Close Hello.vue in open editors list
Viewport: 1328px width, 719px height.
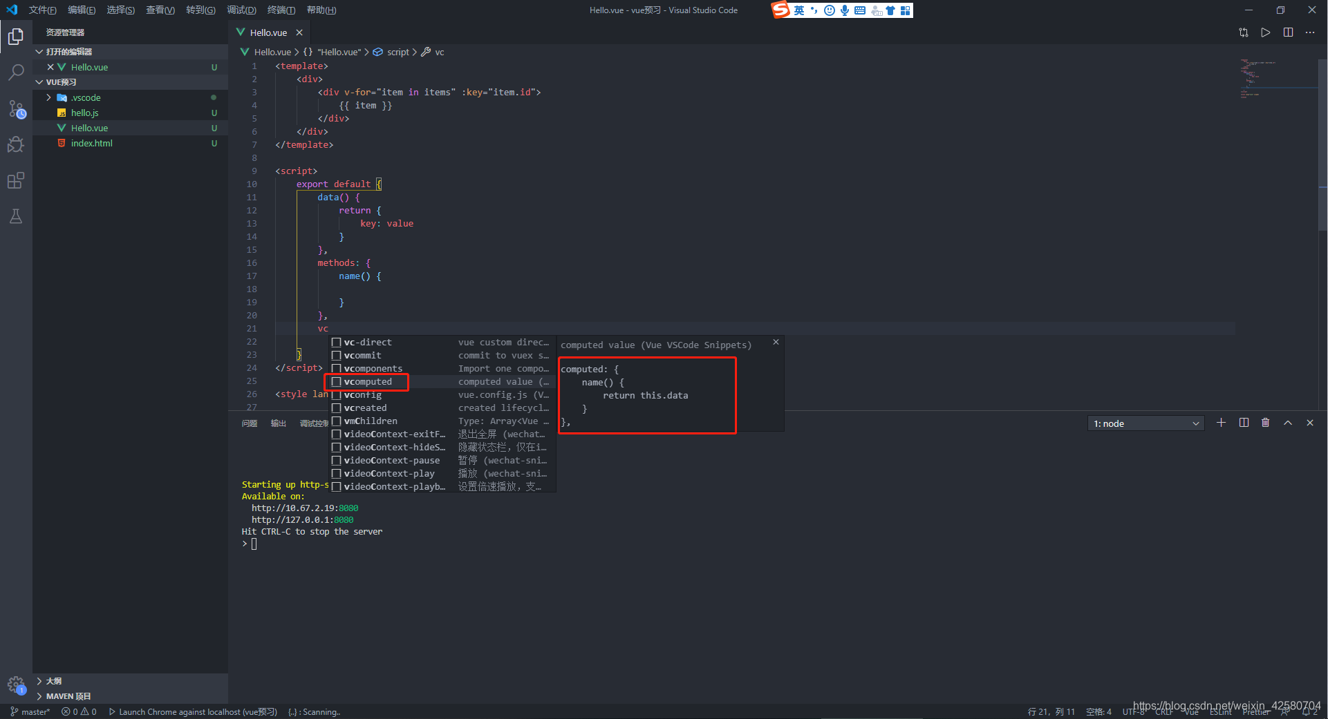pyautogui.click(x=50, y=67)
